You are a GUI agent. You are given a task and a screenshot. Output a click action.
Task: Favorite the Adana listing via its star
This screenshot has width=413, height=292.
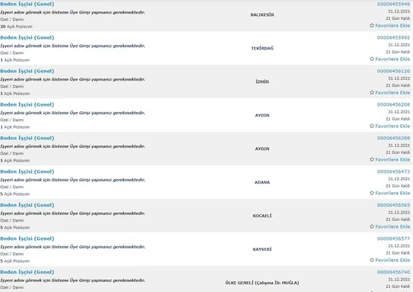372,193
